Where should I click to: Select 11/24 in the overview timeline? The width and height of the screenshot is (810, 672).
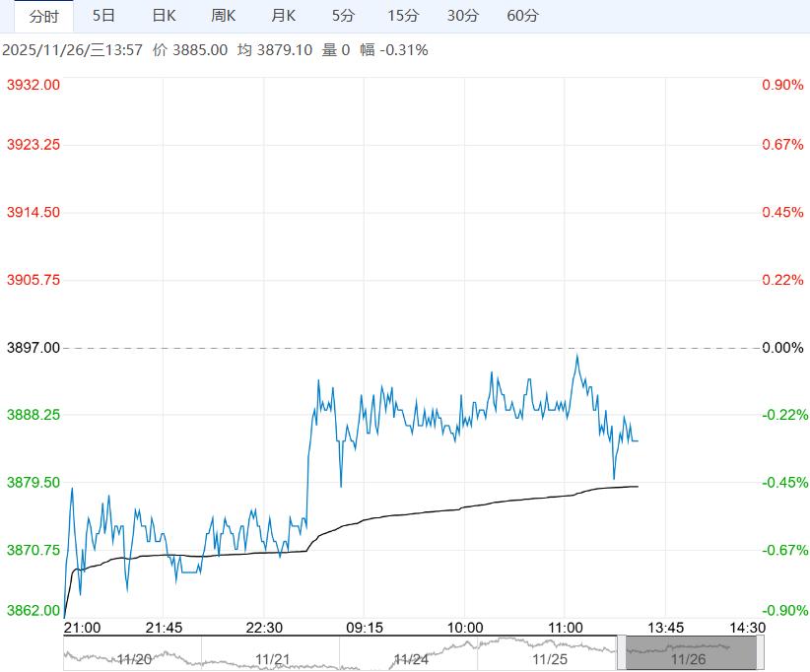410,658
